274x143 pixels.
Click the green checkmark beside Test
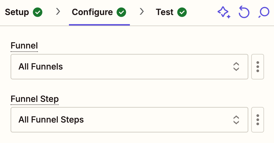coord(182,12)
